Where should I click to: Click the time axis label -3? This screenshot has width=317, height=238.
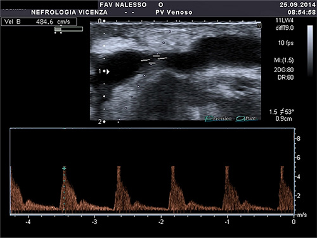[x=94, y=222]
